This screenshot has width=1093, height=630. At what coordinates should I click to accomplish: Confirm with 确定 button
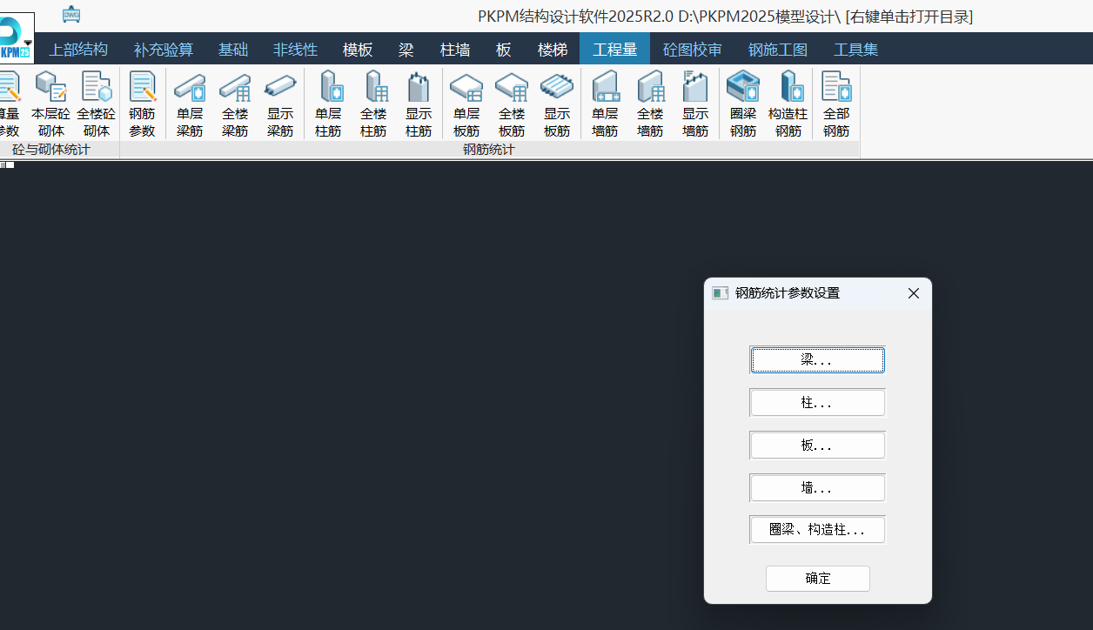[818, 579]
